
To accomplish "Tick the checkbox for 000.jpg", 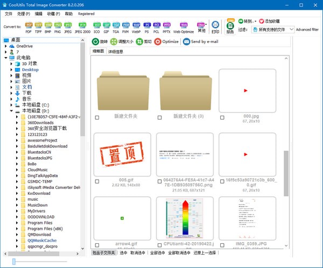I will click(x=222, y=117).
